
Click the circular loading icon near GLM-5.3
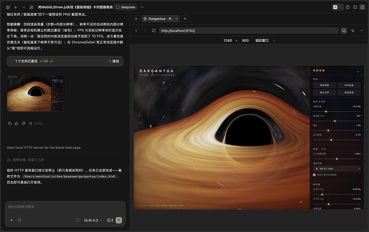tap(78, 220)
